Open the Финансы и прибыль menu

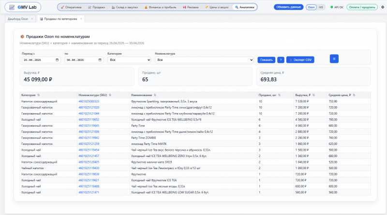tap(161, 7)
